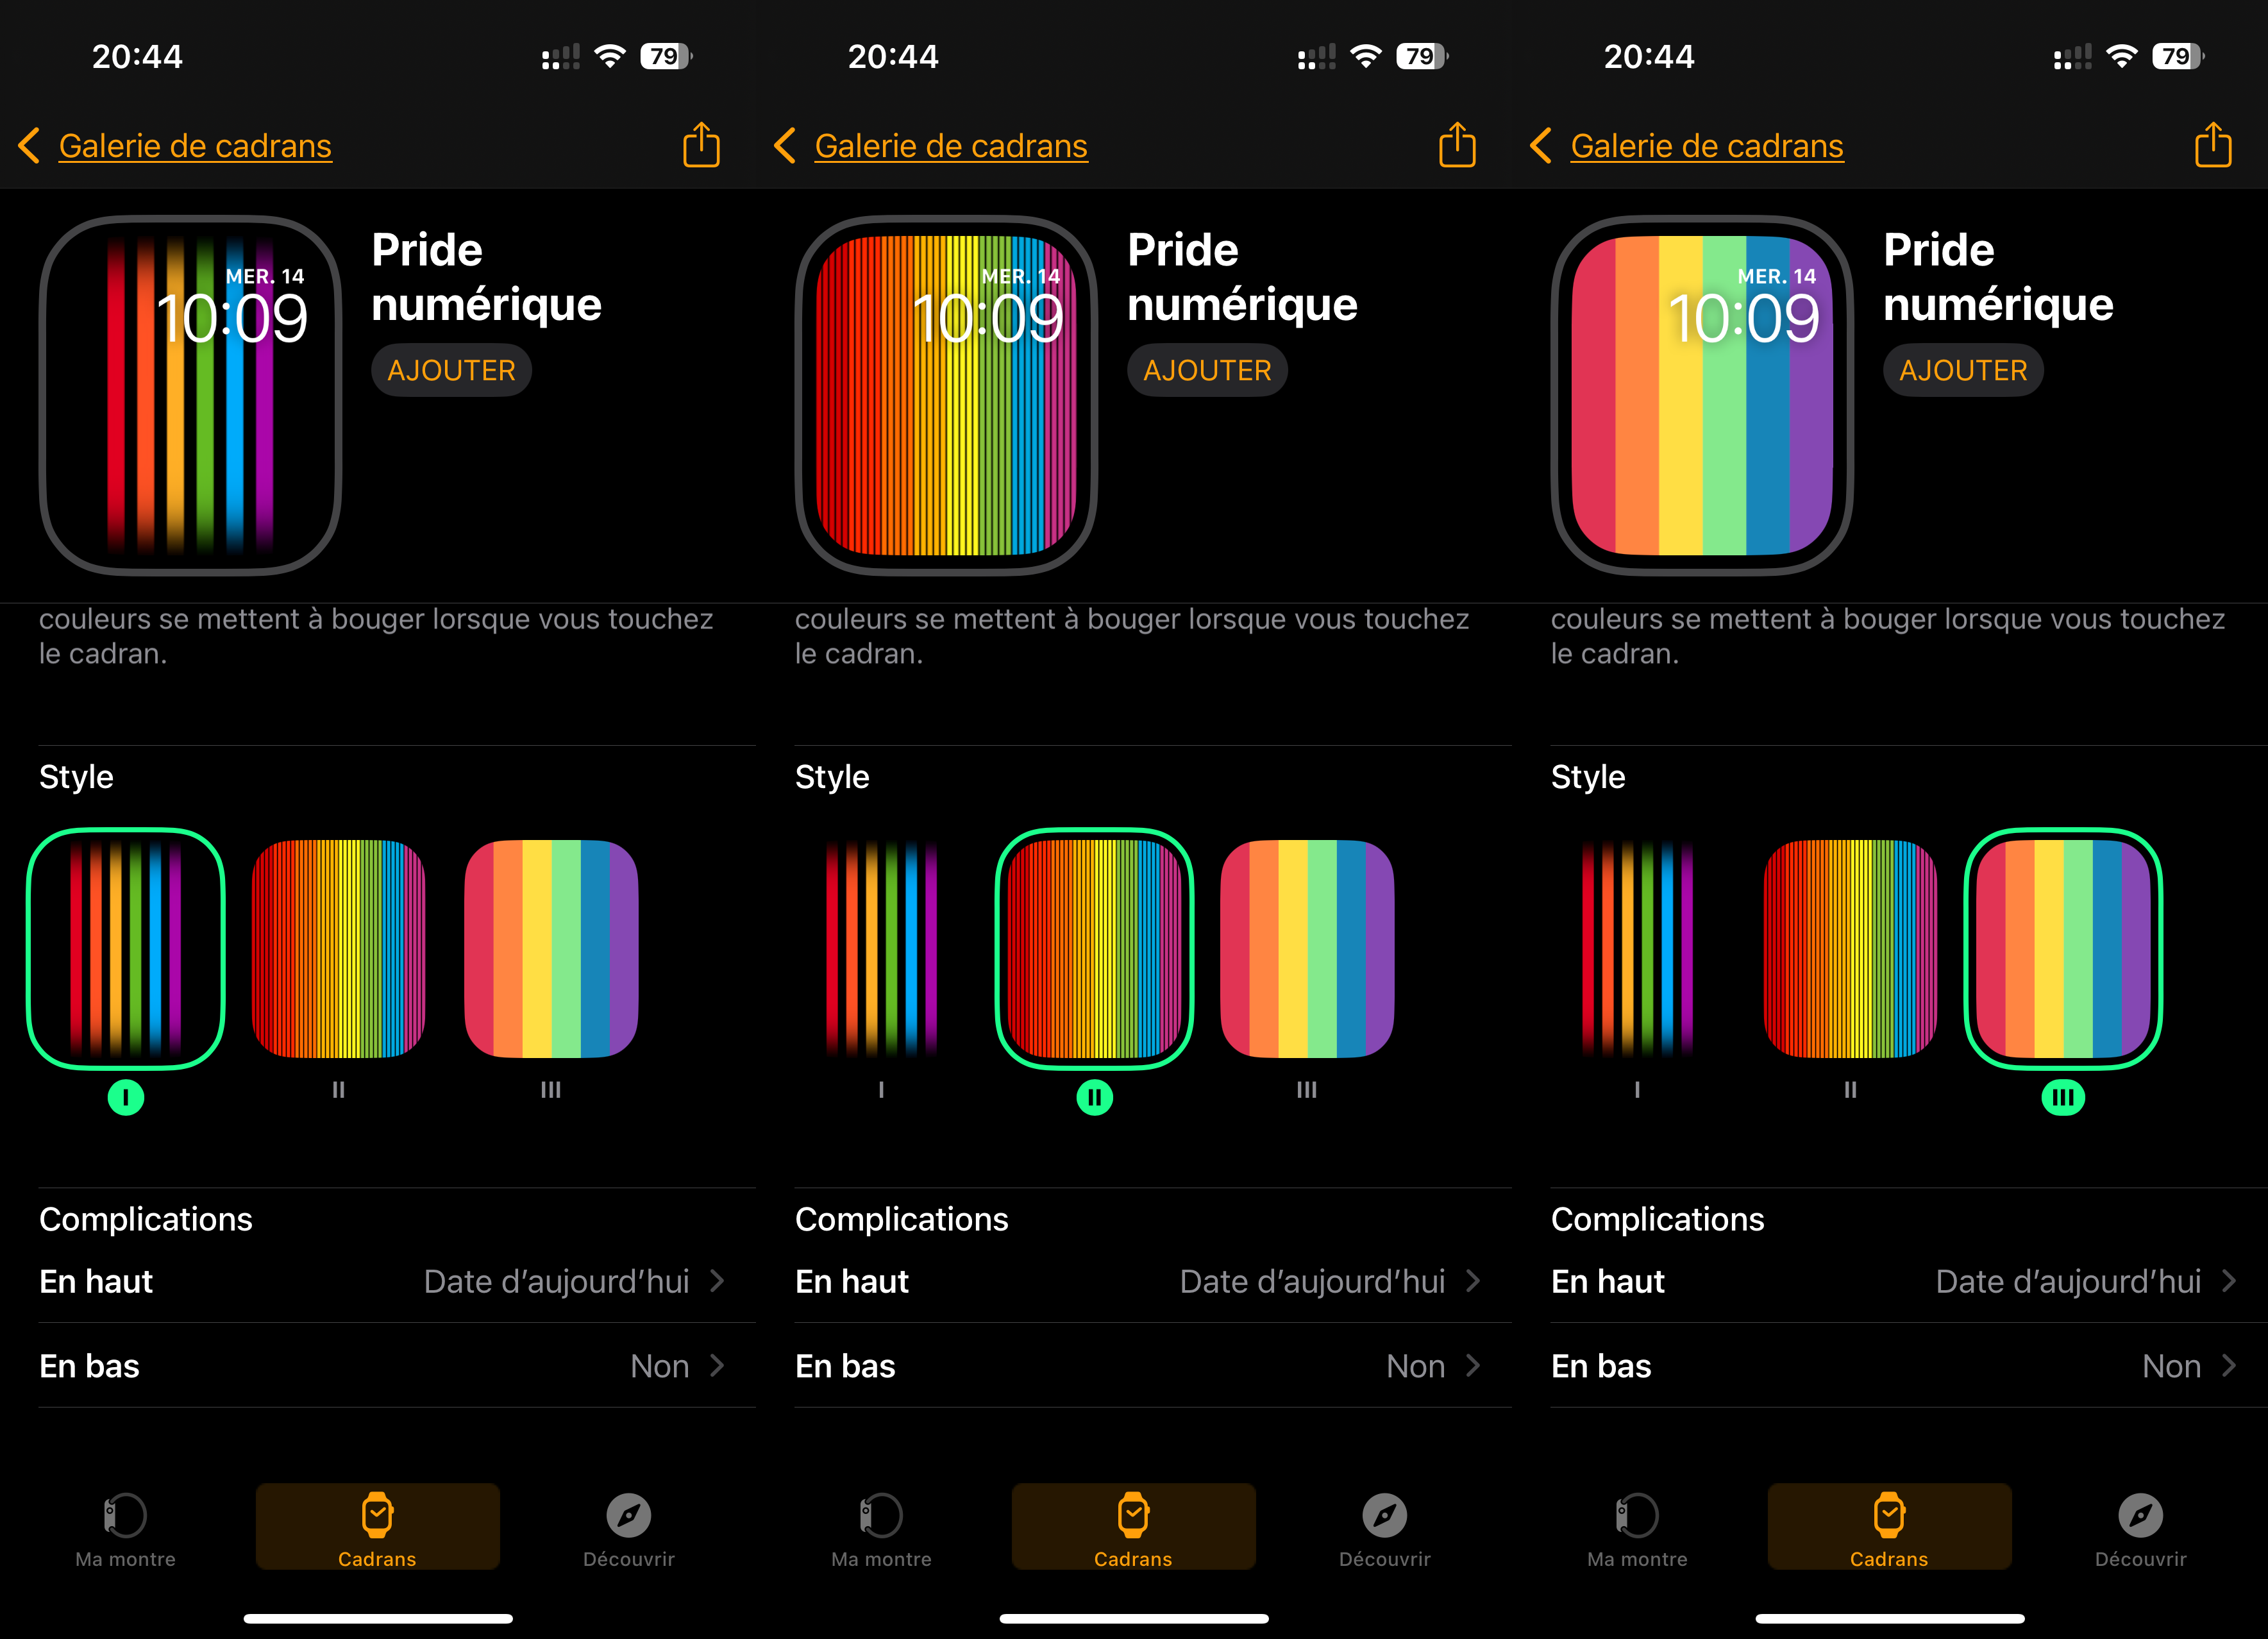
Task: Select style I thumbnail in middle screen
Action: (x=882, y=948)
